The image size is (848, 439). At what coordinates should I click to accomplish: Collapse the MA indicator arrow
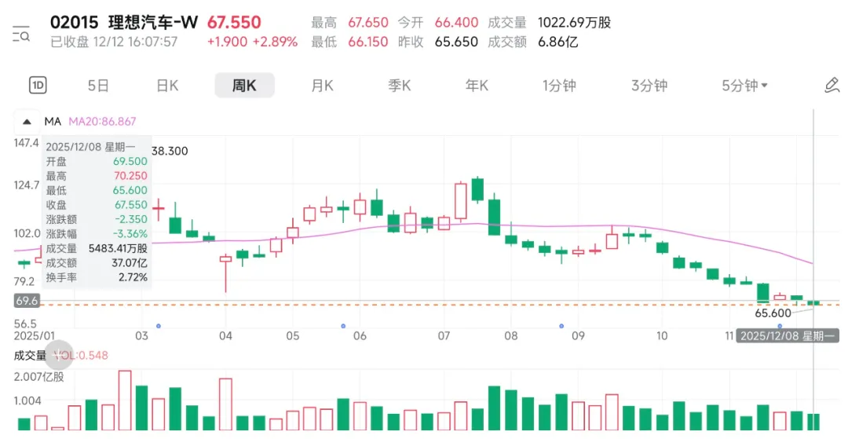(27, 122)
